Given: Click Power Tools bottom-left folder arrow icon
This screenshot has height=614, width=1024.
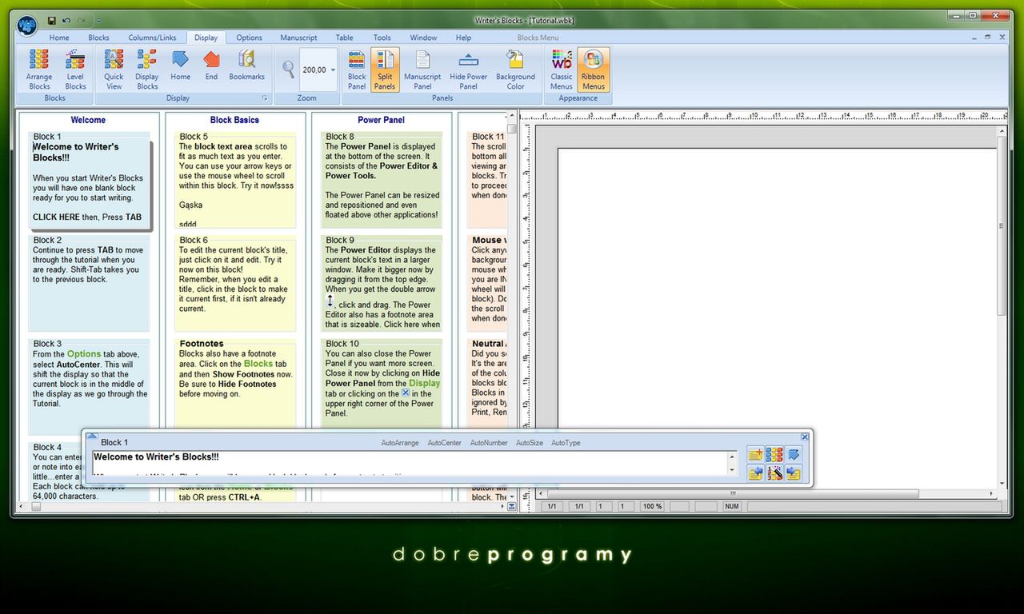Looking at the screenshot, I should point(754,473).
